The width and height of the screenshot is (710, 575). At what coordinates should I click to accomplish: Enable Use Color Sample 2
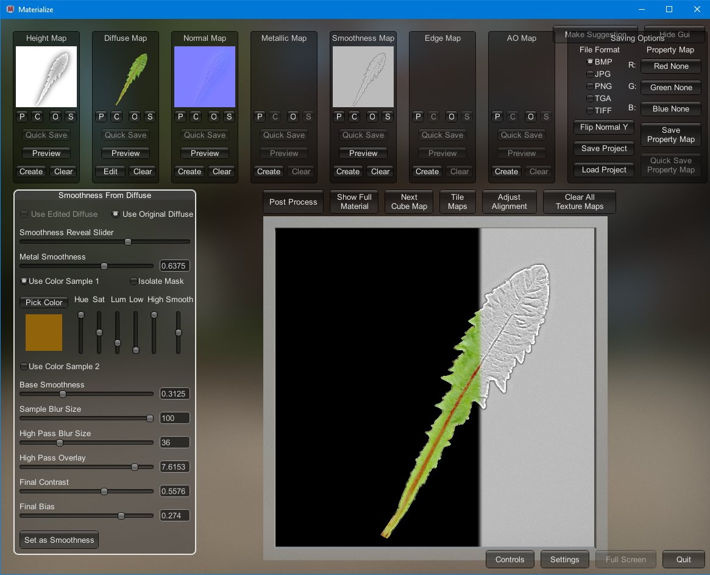click(x=24, y=367)
